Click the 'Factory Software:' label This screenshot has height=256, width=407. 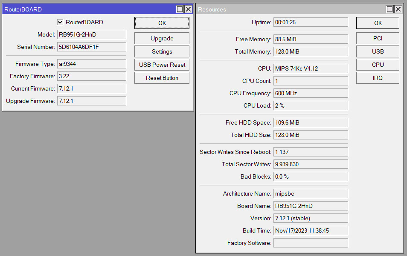pos(249,243)
